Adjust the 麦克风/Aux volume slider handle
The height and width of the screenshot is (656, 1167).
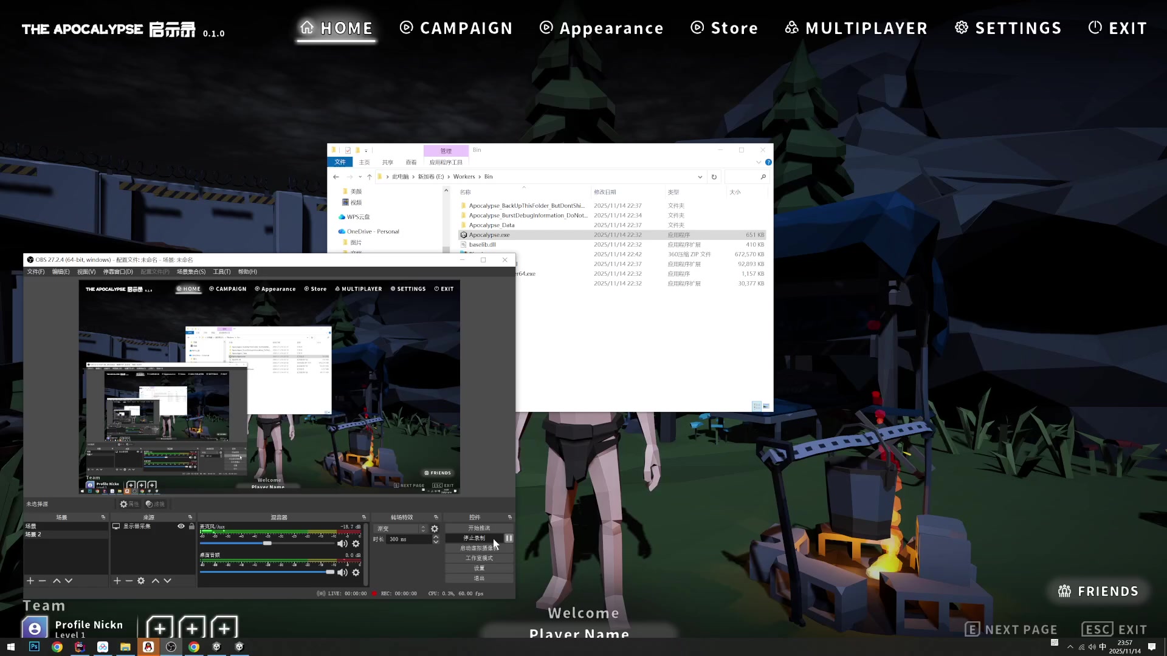(267, 543)
